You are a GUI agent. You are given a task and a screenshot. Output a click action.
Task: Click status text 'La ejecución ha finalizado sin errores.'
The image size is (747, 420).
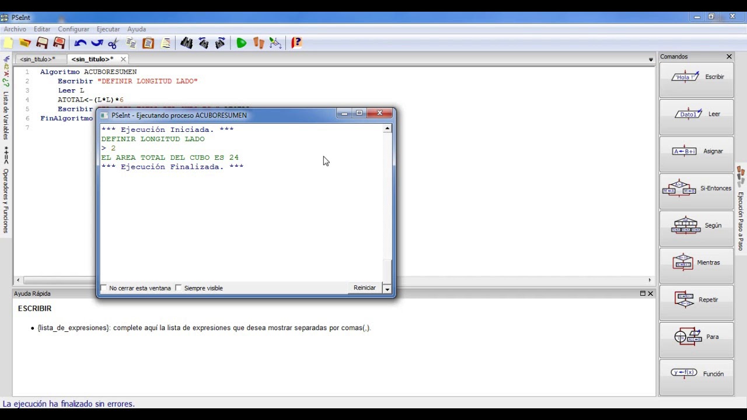pyautogui.click(x=69, y=404)
